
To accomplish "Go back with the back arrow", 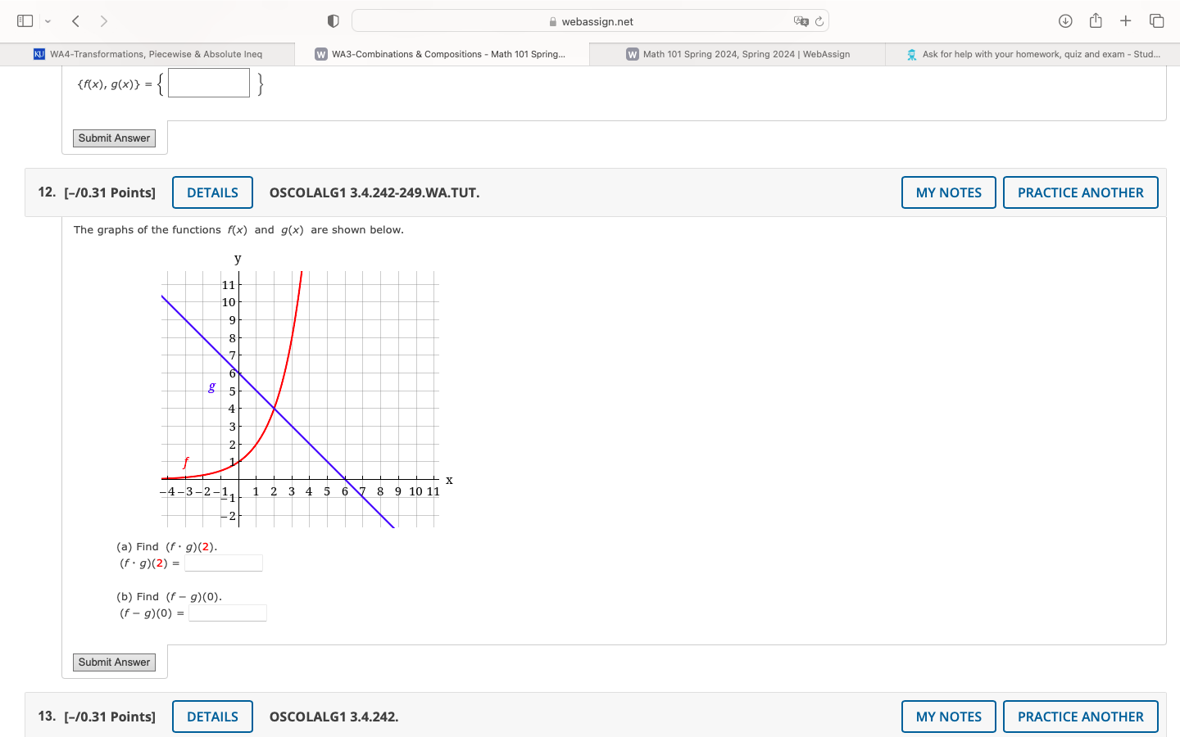I will [x=75, y=21].
